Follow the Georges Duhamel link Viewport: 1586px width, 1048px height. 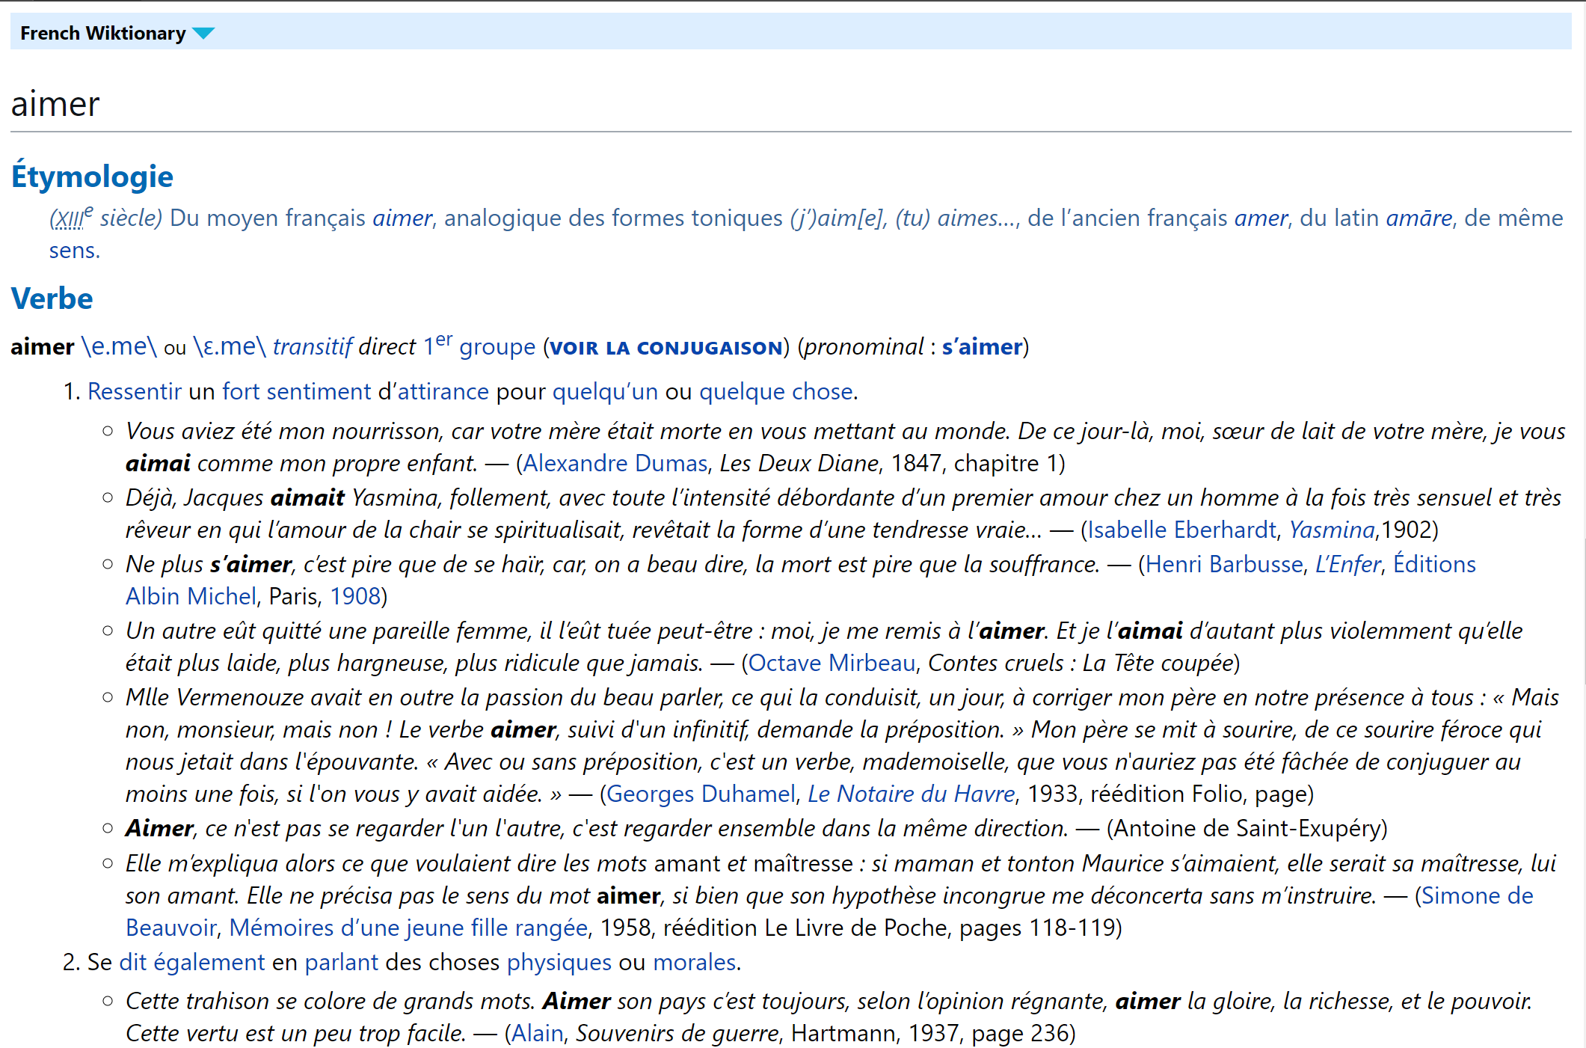point(701,794)
